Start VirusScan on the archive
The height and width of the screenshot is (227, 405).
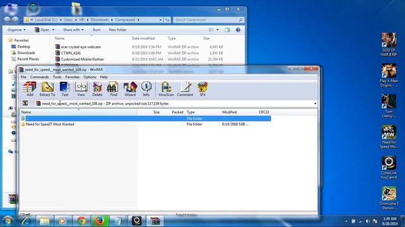[166, 89]
